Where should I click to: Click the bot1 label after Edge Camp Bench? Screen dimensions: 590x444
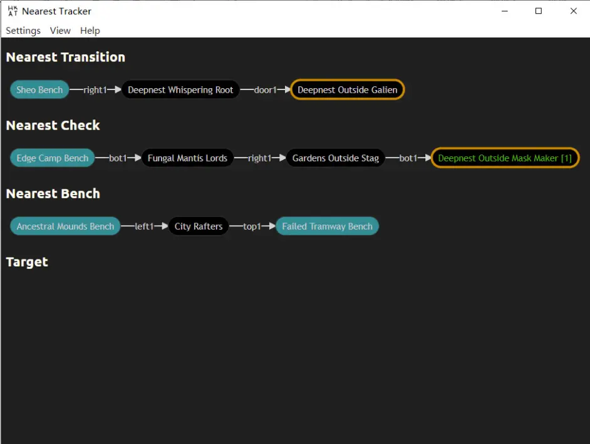[118, 158]
